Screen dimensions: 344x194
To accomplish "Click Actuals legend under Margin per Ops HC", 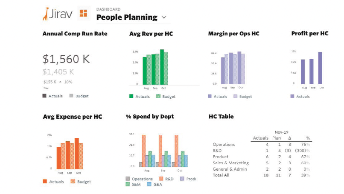I will (218, 97).
